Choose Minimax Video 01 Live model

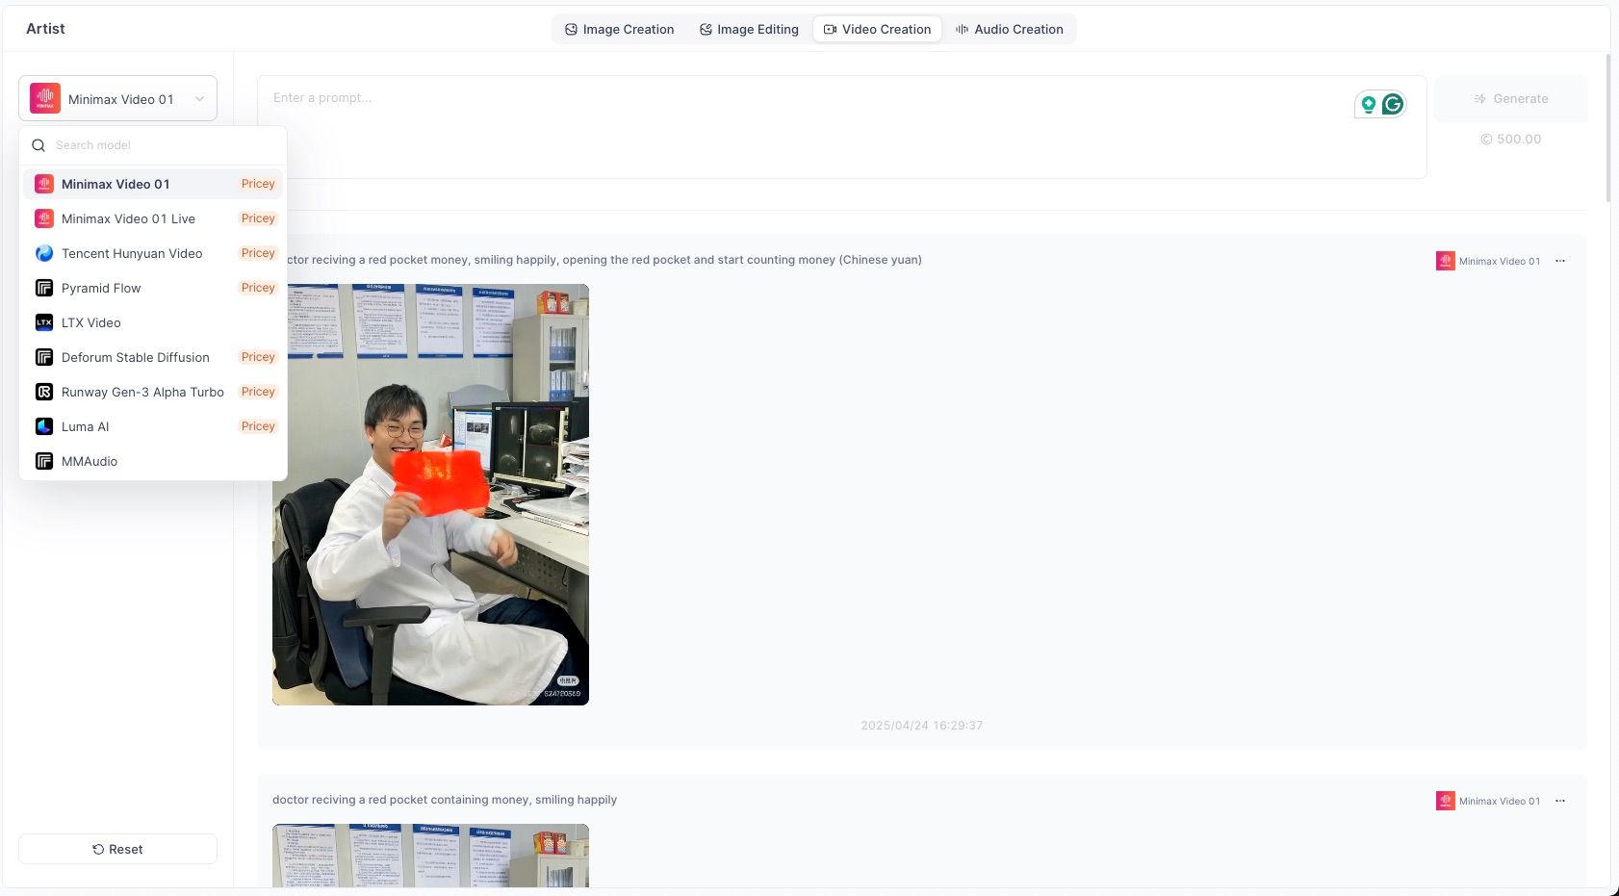[153, 218]
